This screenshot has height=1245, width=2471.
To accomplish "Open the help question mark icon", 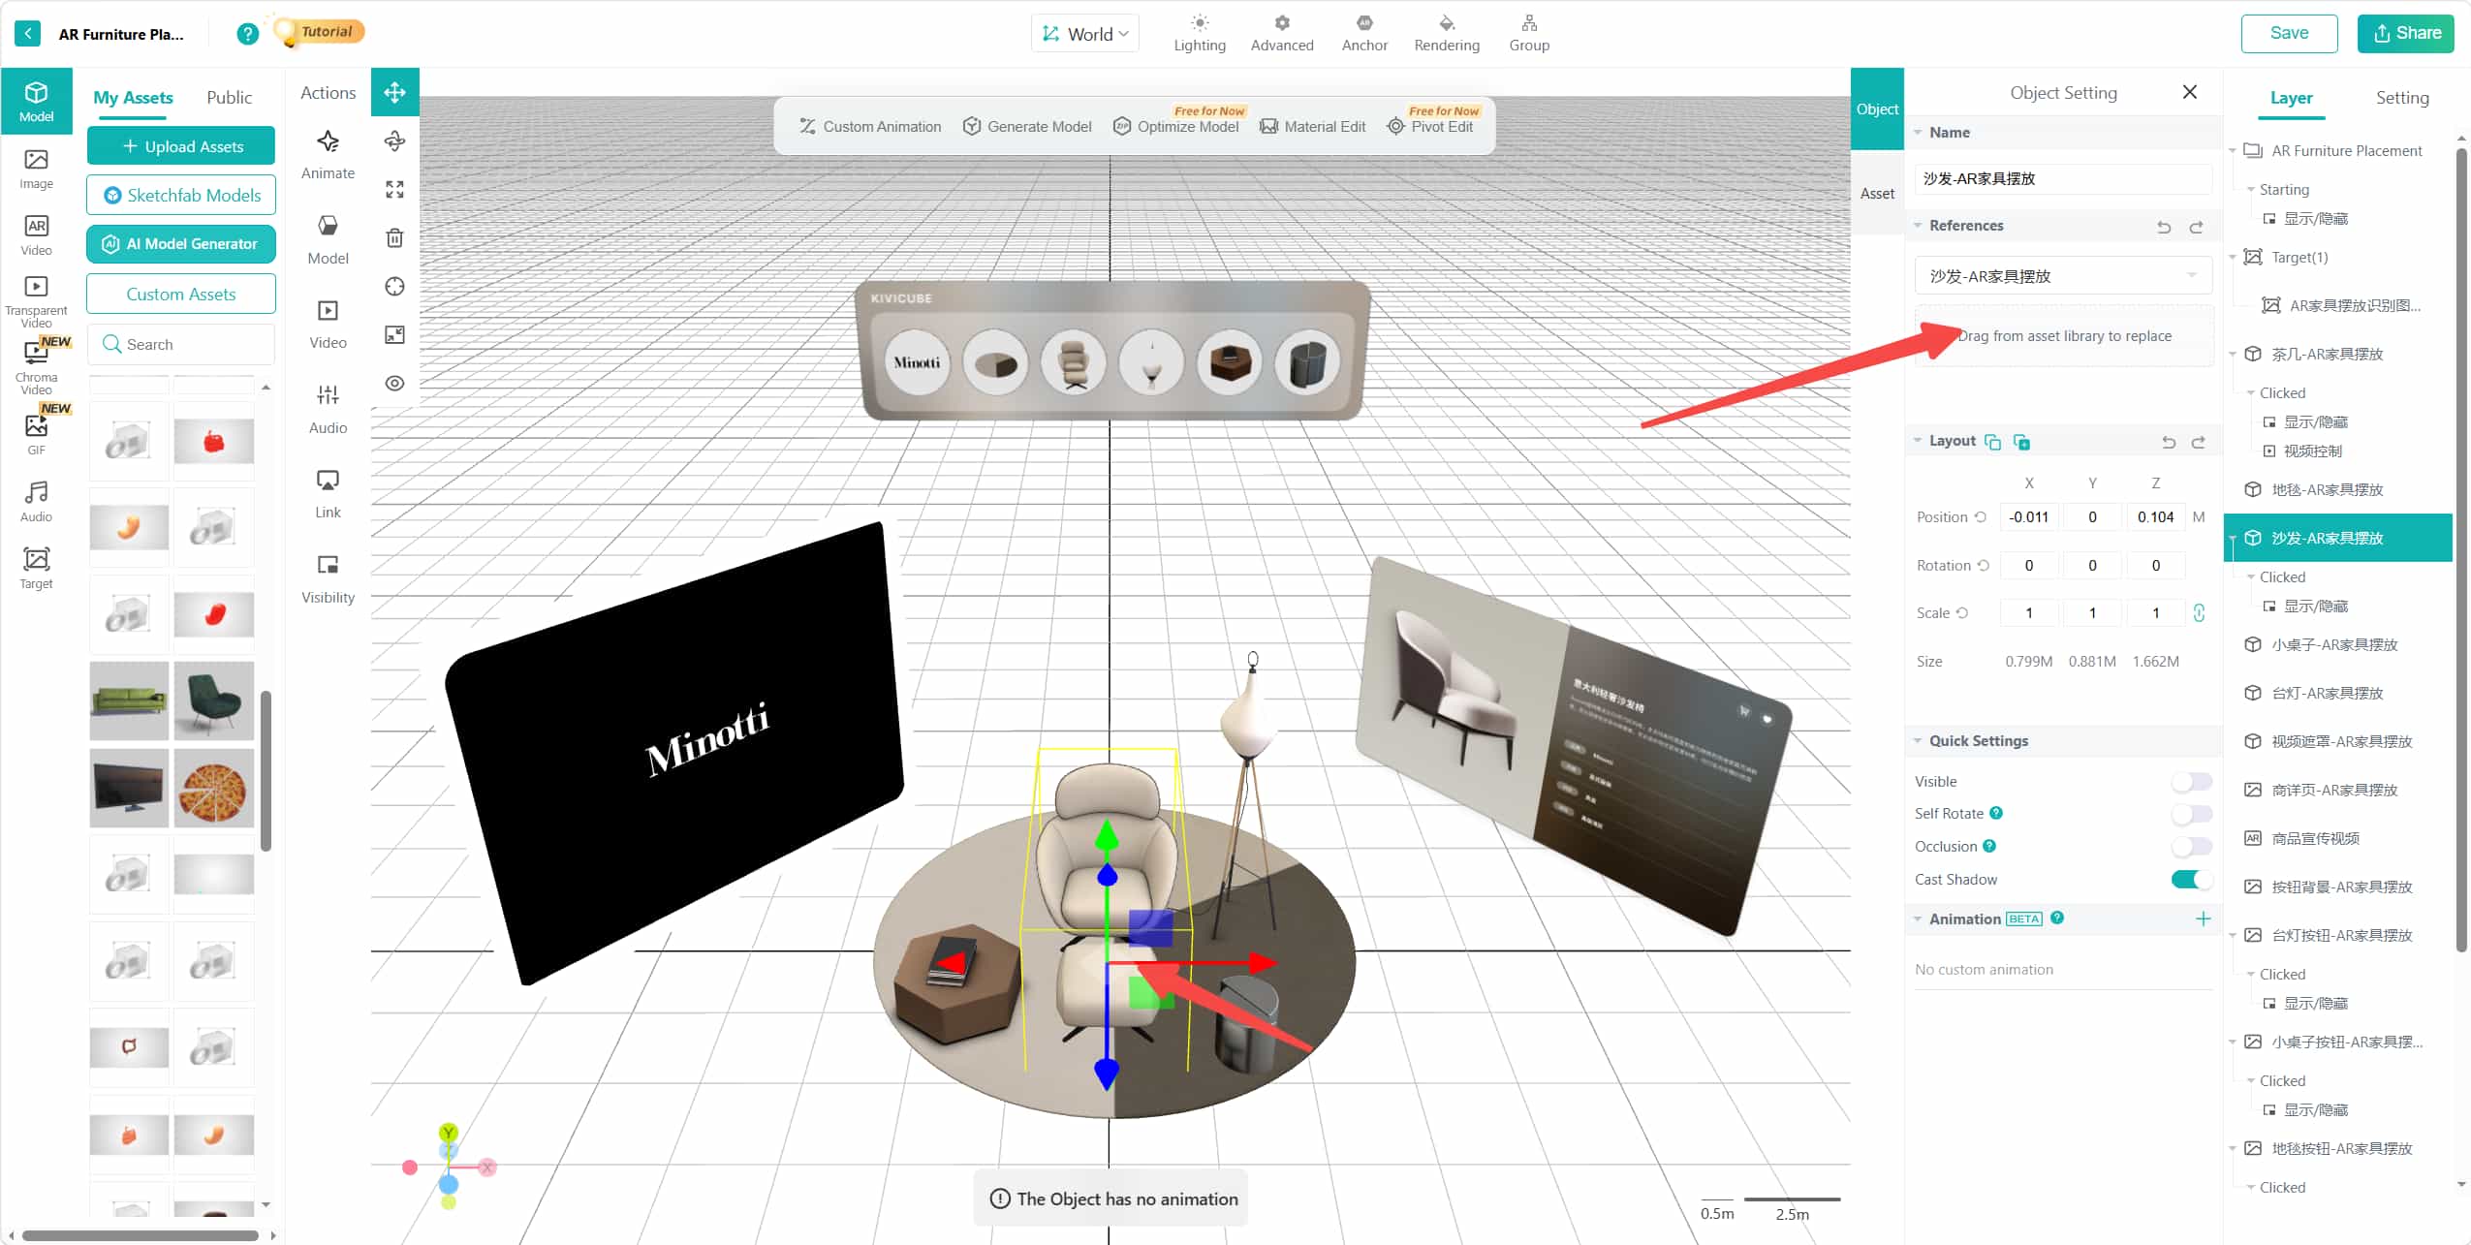I will [248, 34].
